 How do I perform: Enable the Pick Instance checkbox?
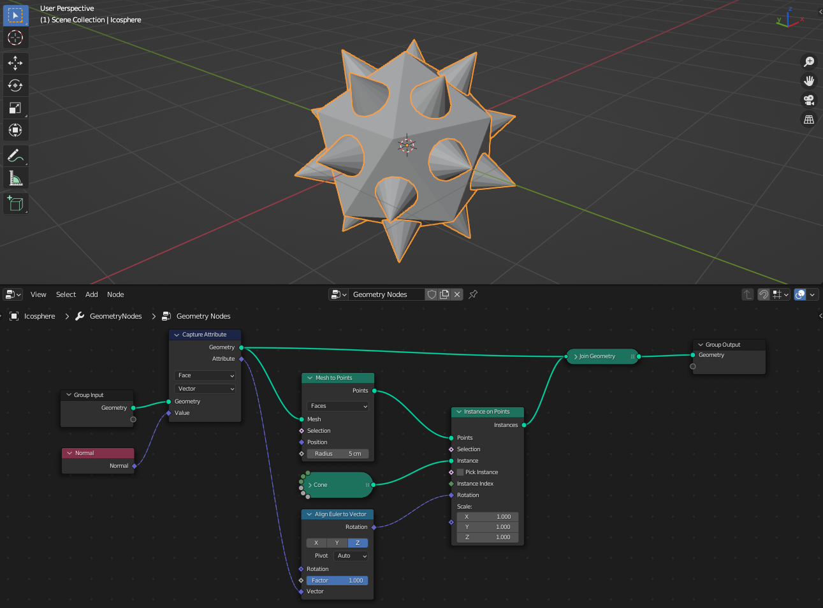pyautogui.click(x=460, y=472)
